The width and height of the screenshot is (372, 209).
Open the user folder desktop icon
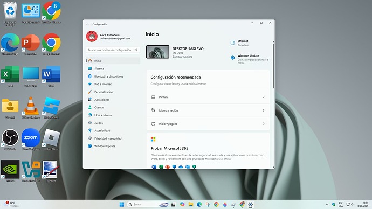tap(10, 108)
